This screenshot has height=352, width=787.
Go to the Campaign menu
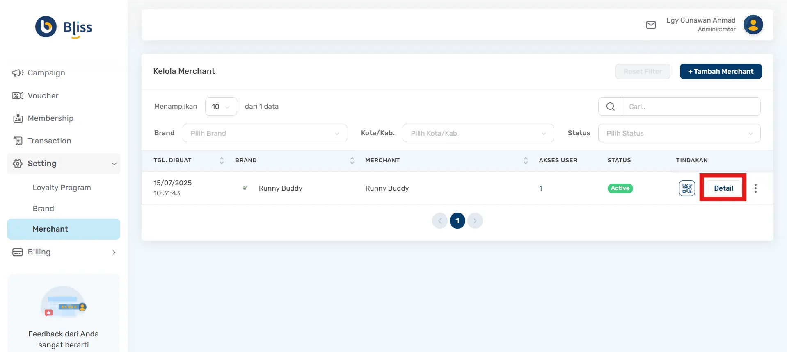[x=46, y=73]
